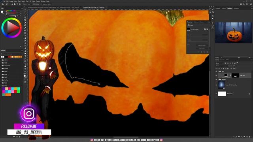Filter layers by pixel layer icon
Screen dimensions: 253x142
pos(225,63)
